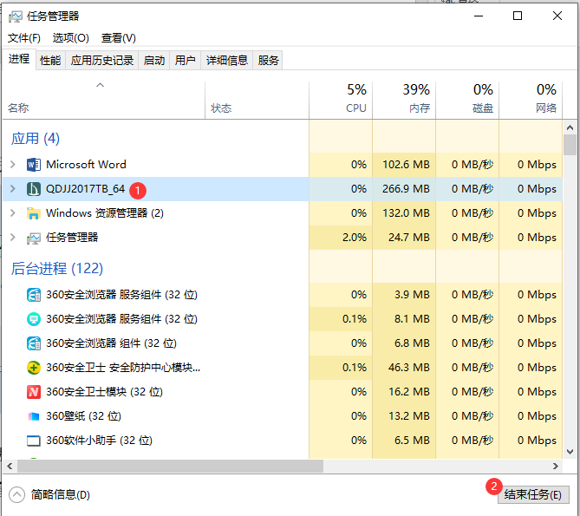Viewport: 580px width, 516px height.
Task: Switch to the 应用历史记录 tab
Action: tap(102, 61)
